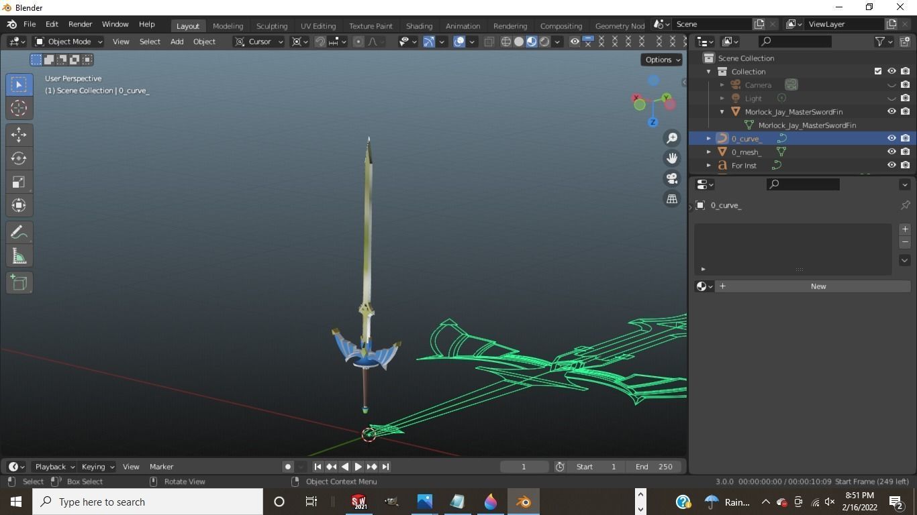Collapse the Collection tree
917x515 pixels.
[x=708, y=71]
